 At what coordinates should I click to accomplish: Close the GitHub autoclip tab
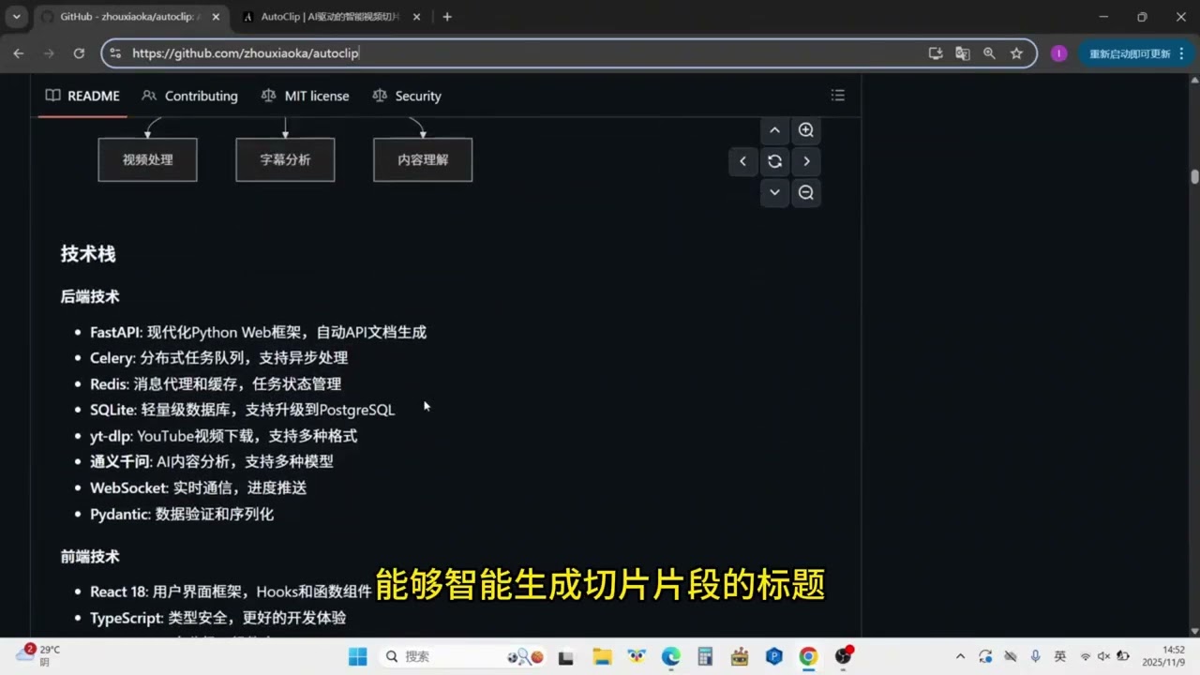tap(217, 17)
